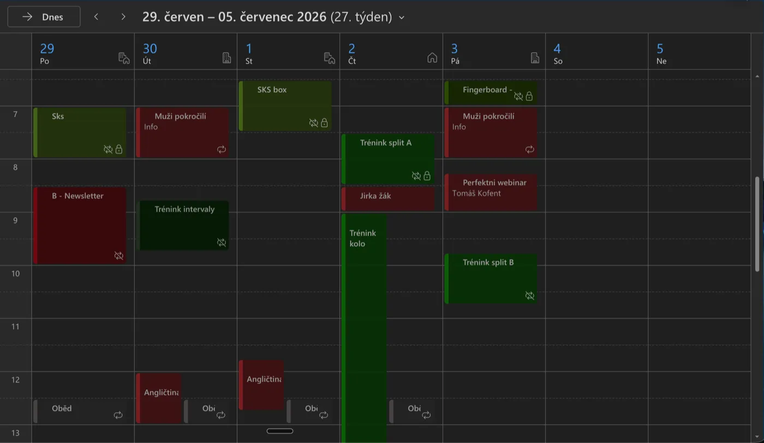Advance to next week with the forward arrow
Screen dimensions: 764x443
123,17
